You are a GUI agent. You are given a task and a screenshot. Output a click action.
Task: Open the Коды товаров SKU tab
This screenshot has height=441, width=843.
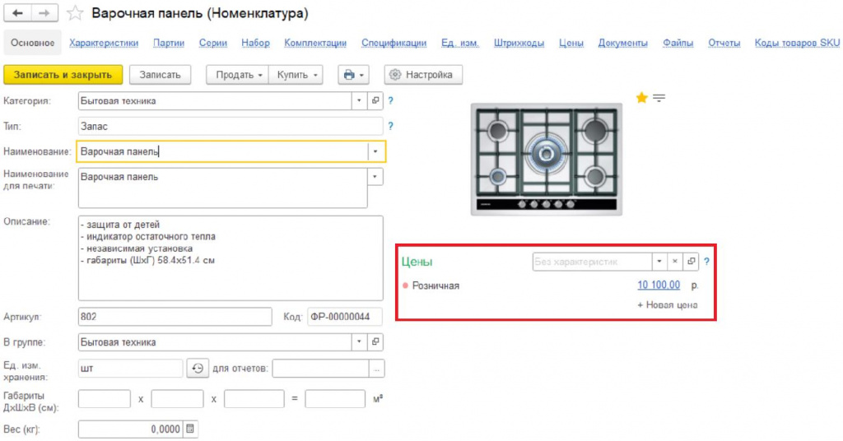pos(797,43)
